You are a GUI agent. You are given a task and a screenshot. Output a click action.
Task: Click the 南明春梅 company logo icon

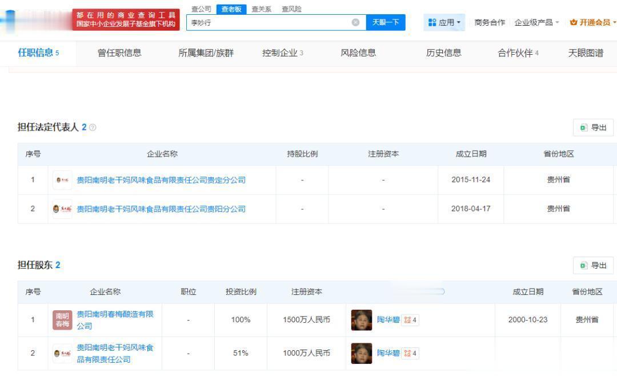(62, 320)
